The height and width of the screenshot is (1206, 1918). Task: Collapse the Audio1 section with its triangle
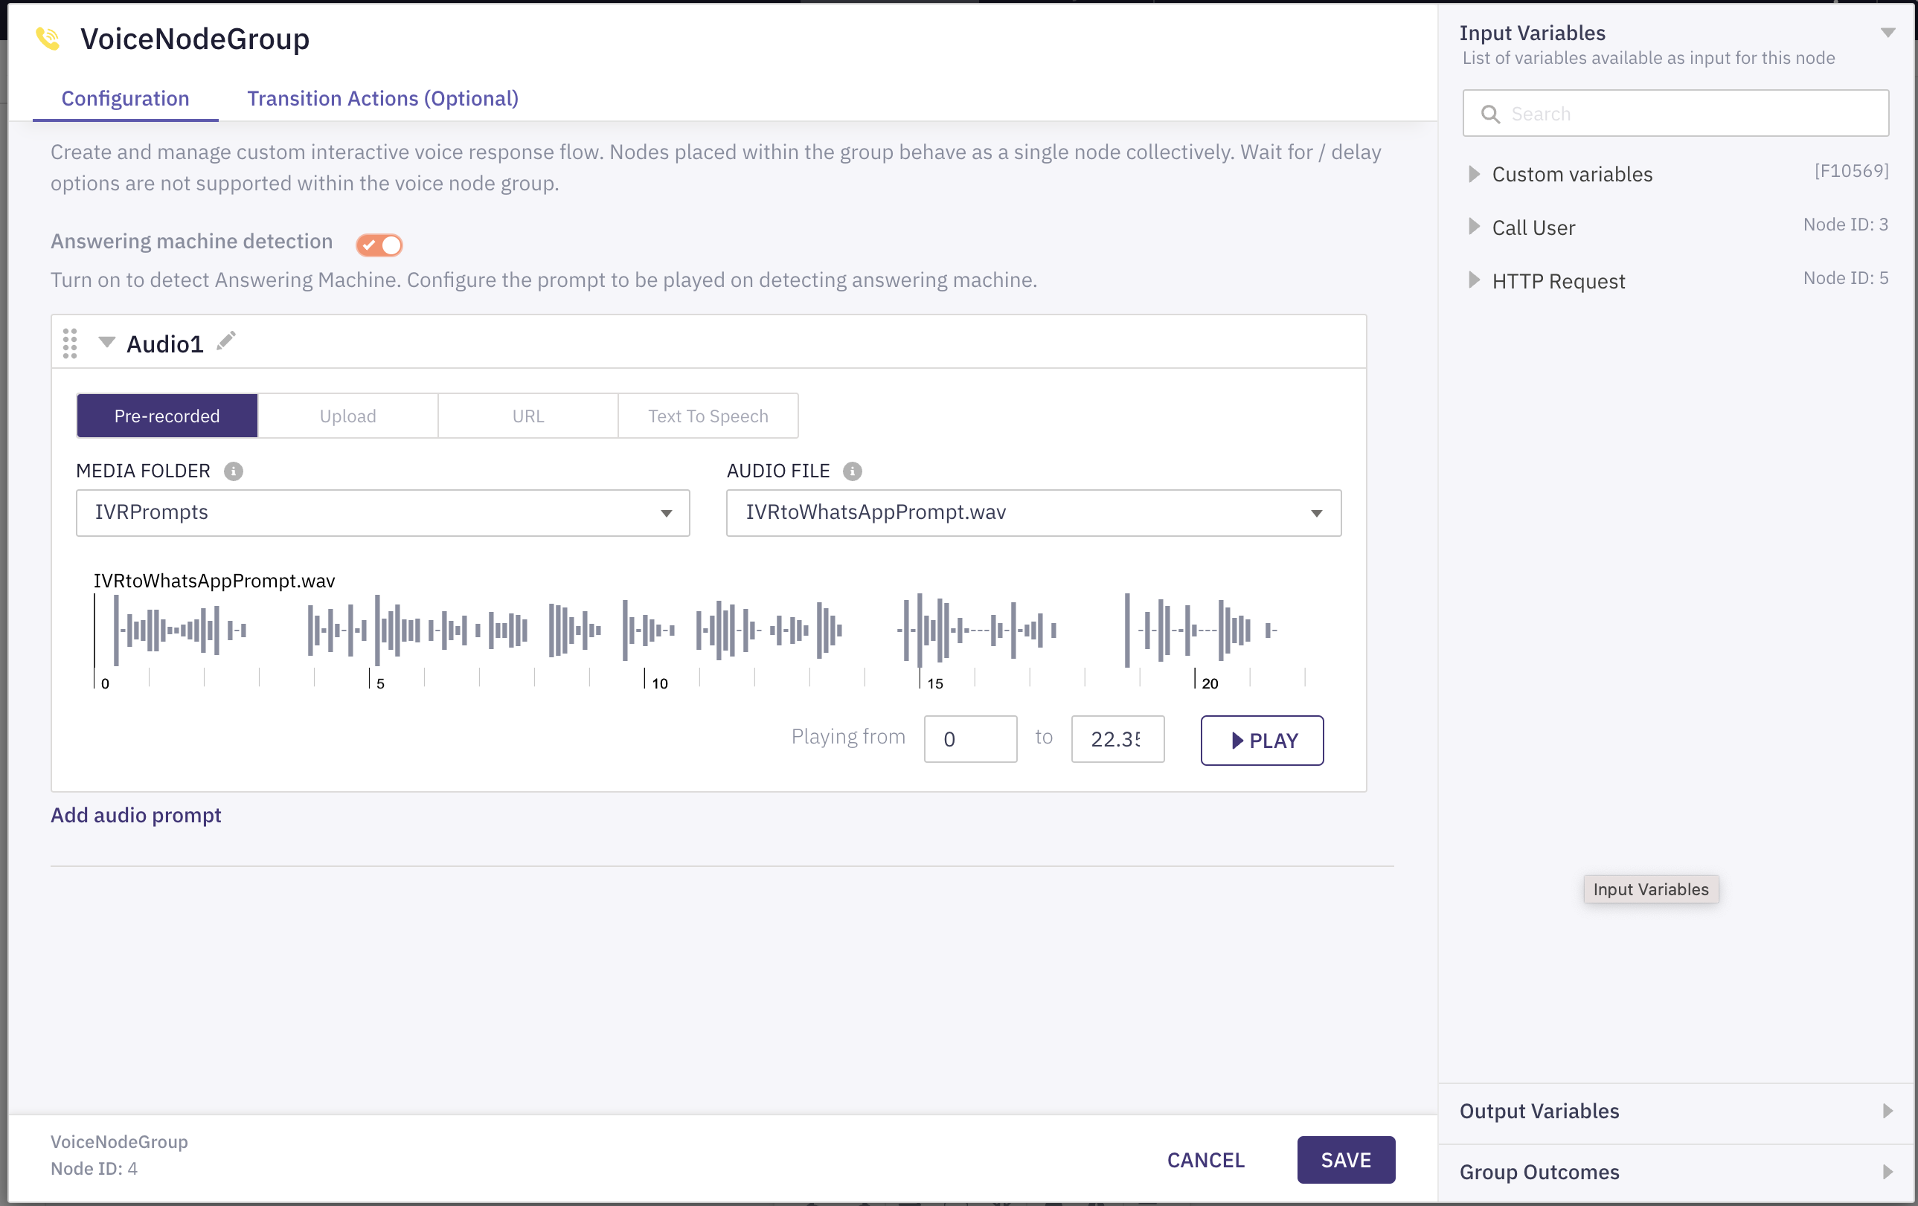point(106,342)
